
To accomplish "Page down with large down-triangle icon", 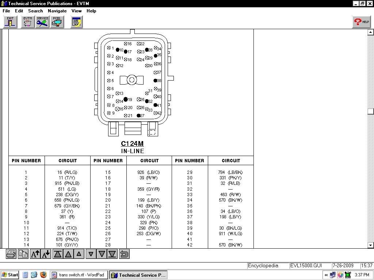I will [x=102, y=254].
